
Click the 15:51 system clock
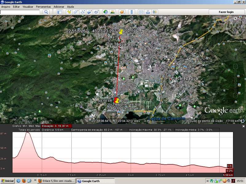point(240,181)
